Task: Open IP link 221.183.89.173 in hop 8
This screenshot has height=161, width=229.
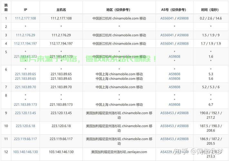Action: (x=25, y=105)
